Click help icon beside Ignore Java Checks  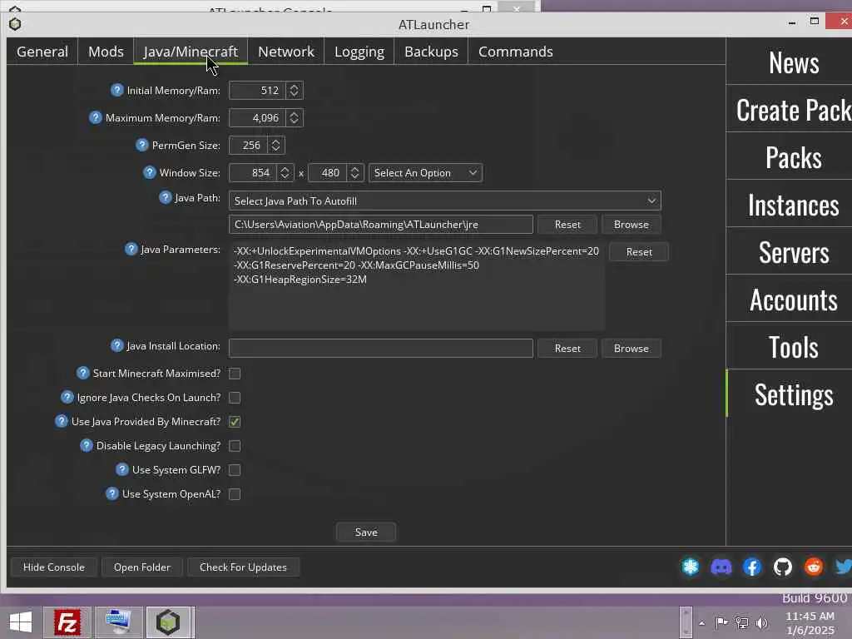[x=67, y=397]
